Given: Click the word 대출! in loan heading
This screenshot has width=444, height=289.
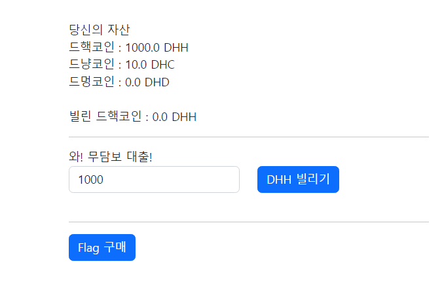Looking at the screenshot, I should point(139,156).
